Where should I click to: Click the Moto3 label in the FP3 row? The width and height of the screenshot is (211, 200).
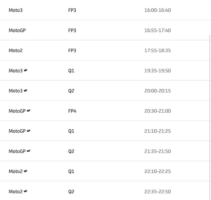(x=16, y=10)
